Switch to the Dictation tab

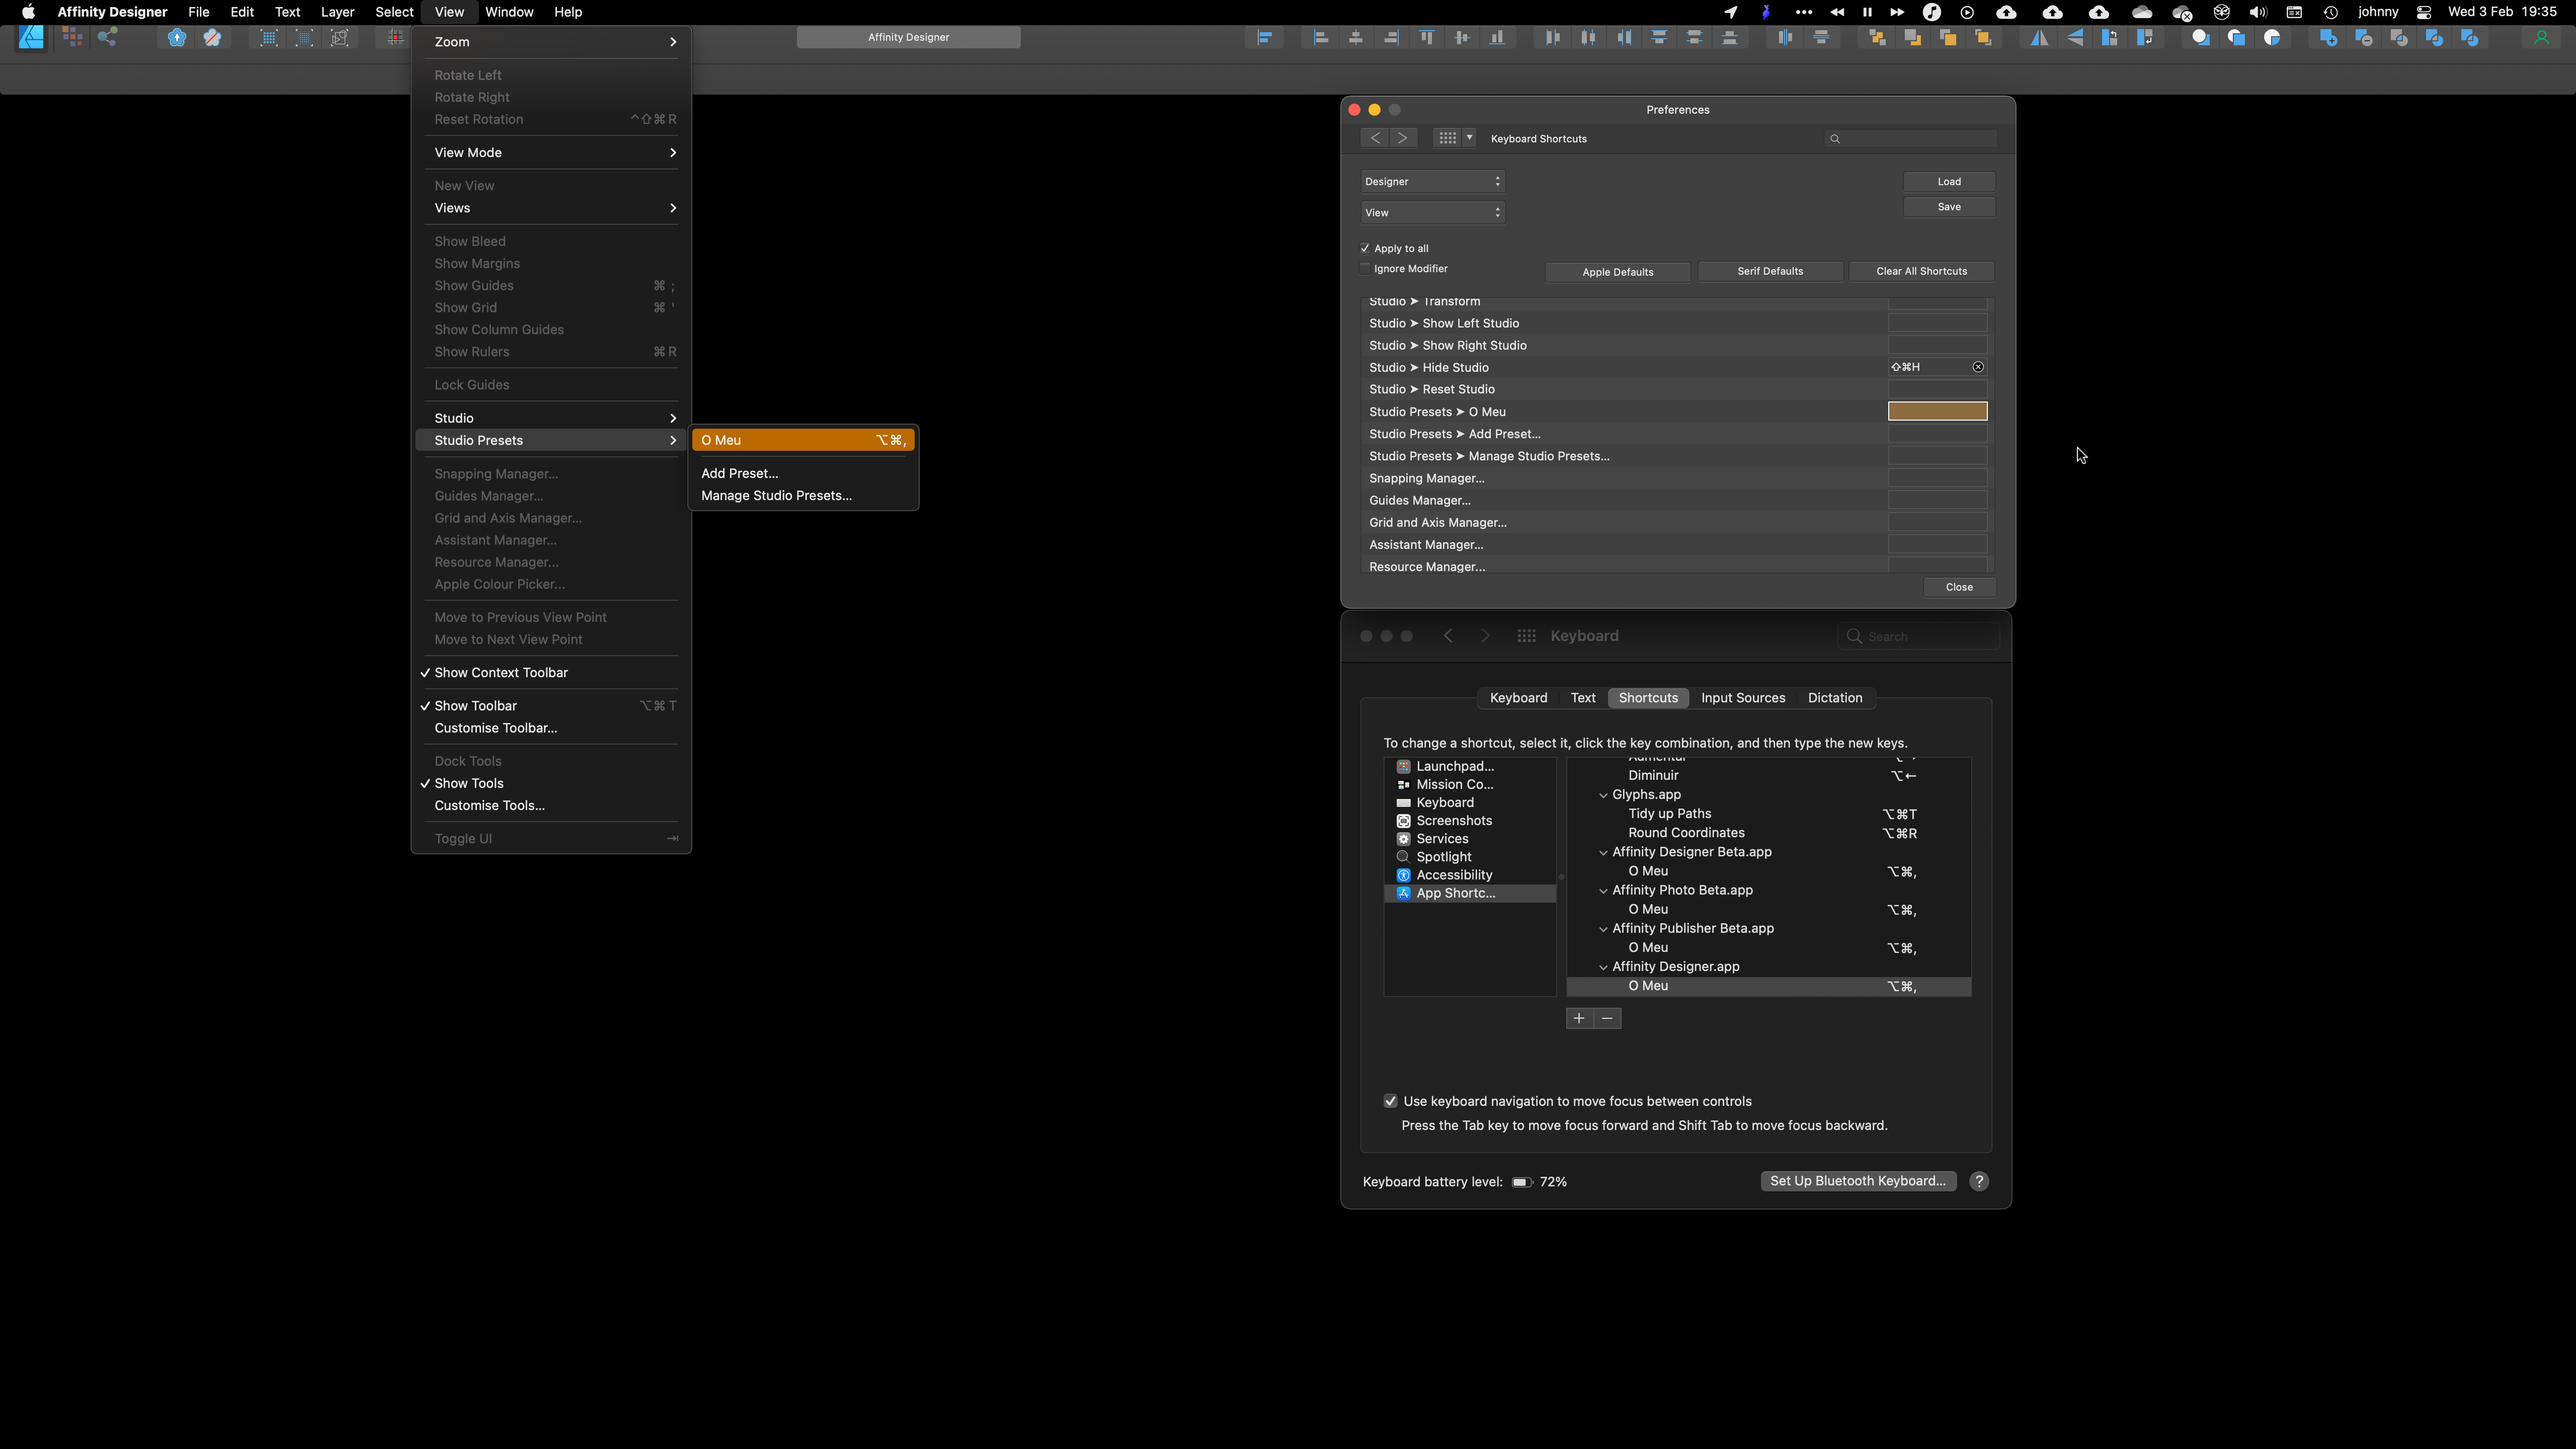click(1835, 698)
